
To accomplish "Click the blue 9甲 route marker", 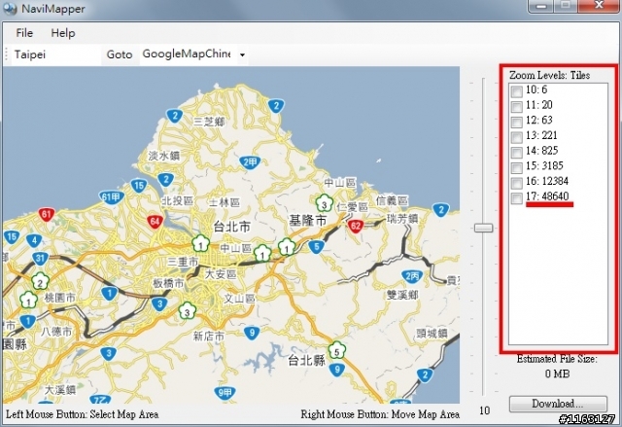I will [225, 393].
